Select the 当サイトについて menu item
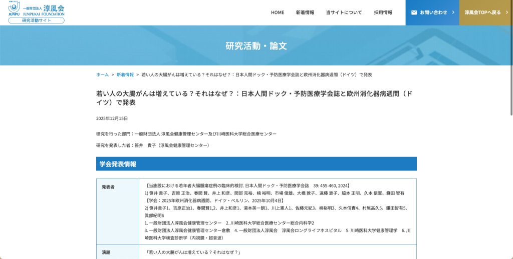The image size is (513, 259). (x=344, y=12)
